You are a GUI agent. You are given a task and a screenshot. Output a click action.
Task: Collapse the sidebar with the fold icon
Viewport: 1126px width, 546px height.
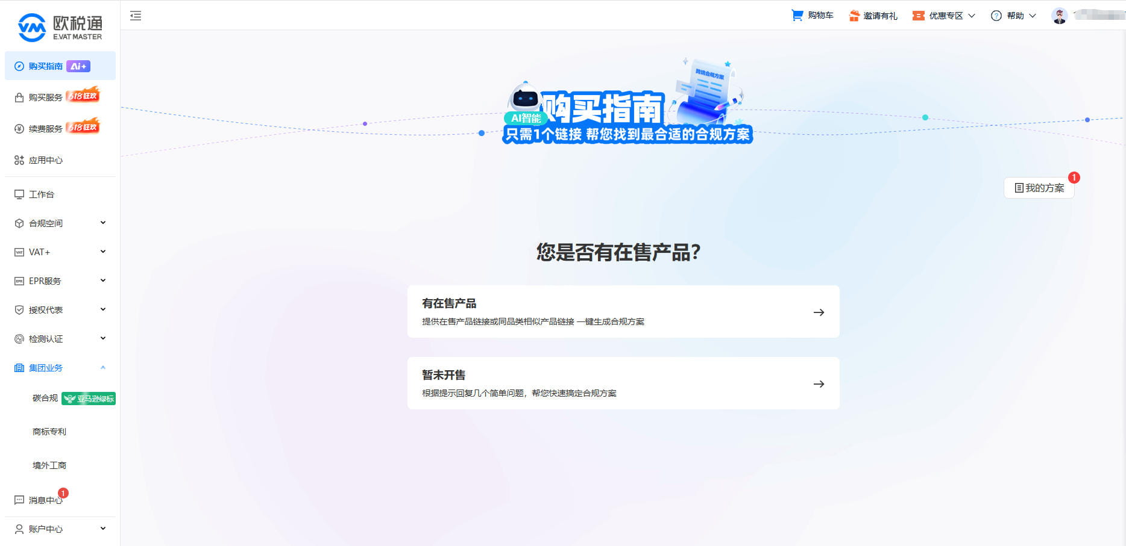tap(136, 16)
